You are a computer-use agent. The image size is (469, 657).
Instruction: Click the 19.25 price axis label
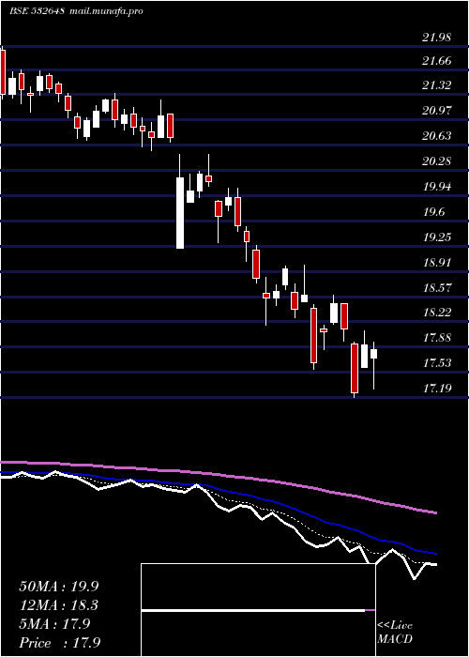pyautogui.click(x=437, y=237)
